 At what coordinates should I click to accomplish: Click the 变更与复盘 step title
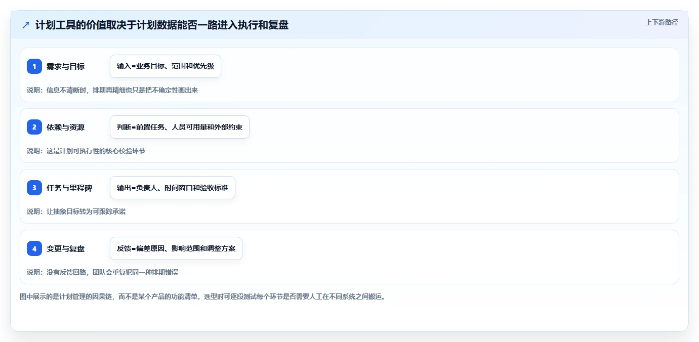65,248
